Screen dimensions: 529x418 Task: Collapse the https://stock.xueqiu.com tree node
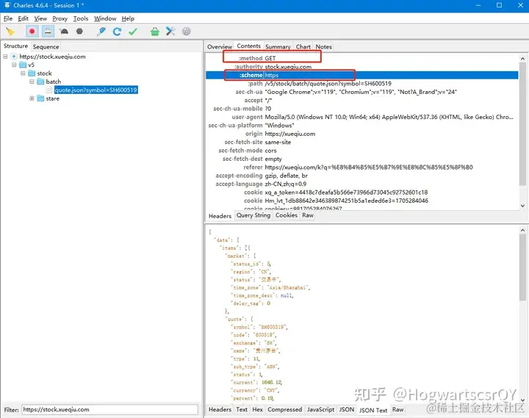pos(5,57)
